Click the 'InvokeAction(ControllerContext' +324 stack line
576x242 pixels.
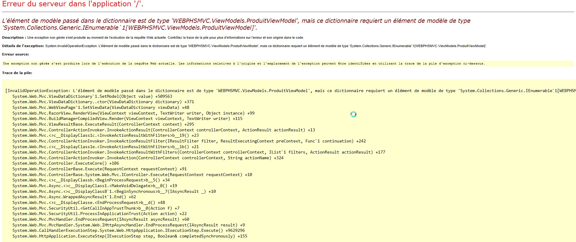tap(148, 158)
